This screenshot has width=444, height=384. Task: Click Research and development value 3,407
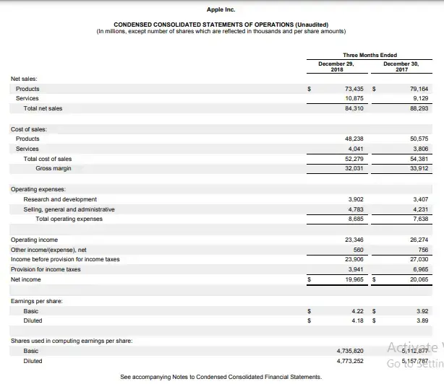click(420, 199)
